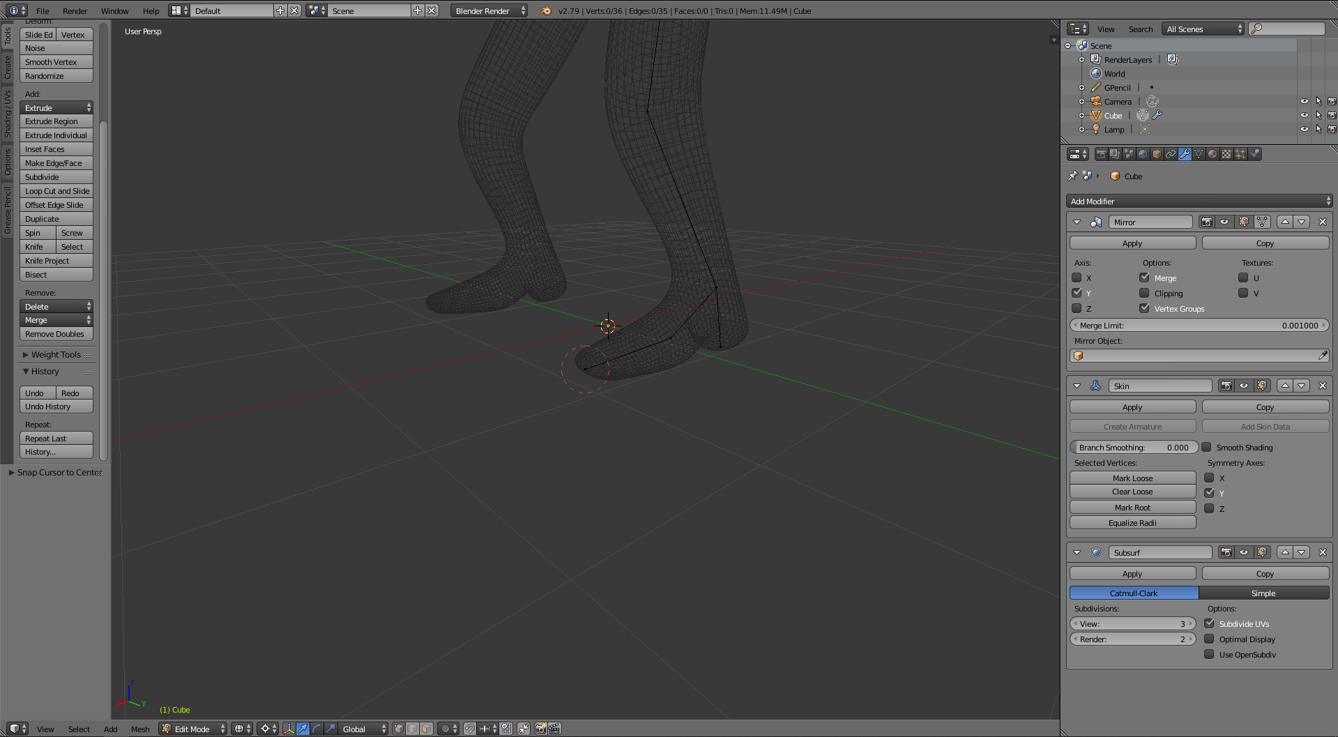This screenshot has width=1338, height=737.
Task: Open the Texture properties checker icon
Action: pyautogui.click(x=1226, y=154)
